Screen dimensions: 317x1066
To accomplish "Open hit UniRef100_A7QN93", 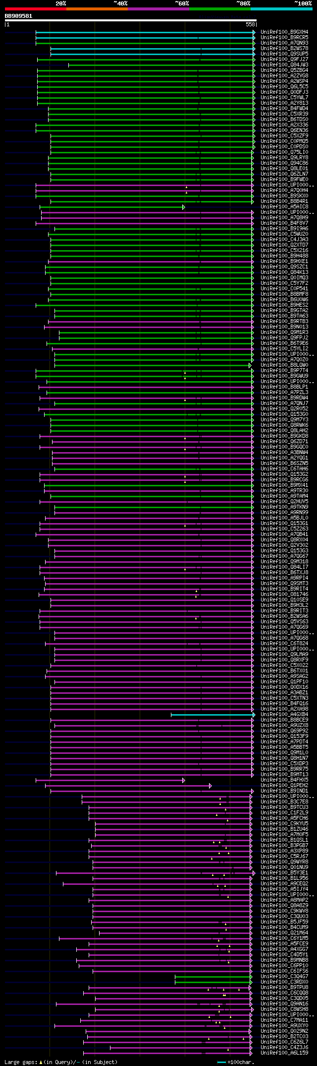I will [x=284, y=43].
